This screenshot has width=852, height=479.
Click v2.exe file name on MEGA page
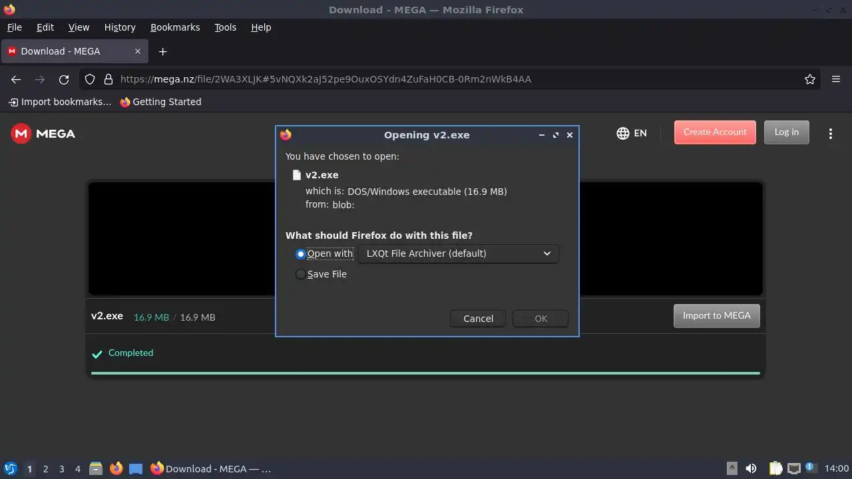[x=107, y=316]
